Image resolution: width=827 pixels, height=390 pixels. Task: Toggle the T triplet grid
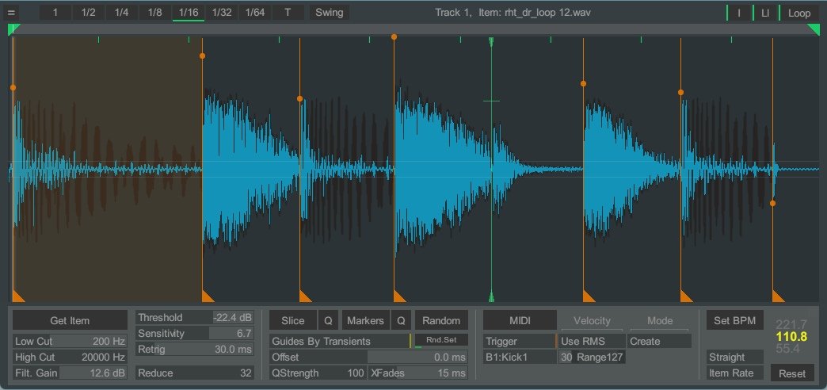click(x=288, y=13)
